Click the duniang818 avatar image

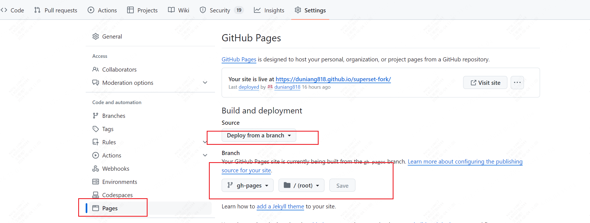pyautogui.click(x=270, y=87)
